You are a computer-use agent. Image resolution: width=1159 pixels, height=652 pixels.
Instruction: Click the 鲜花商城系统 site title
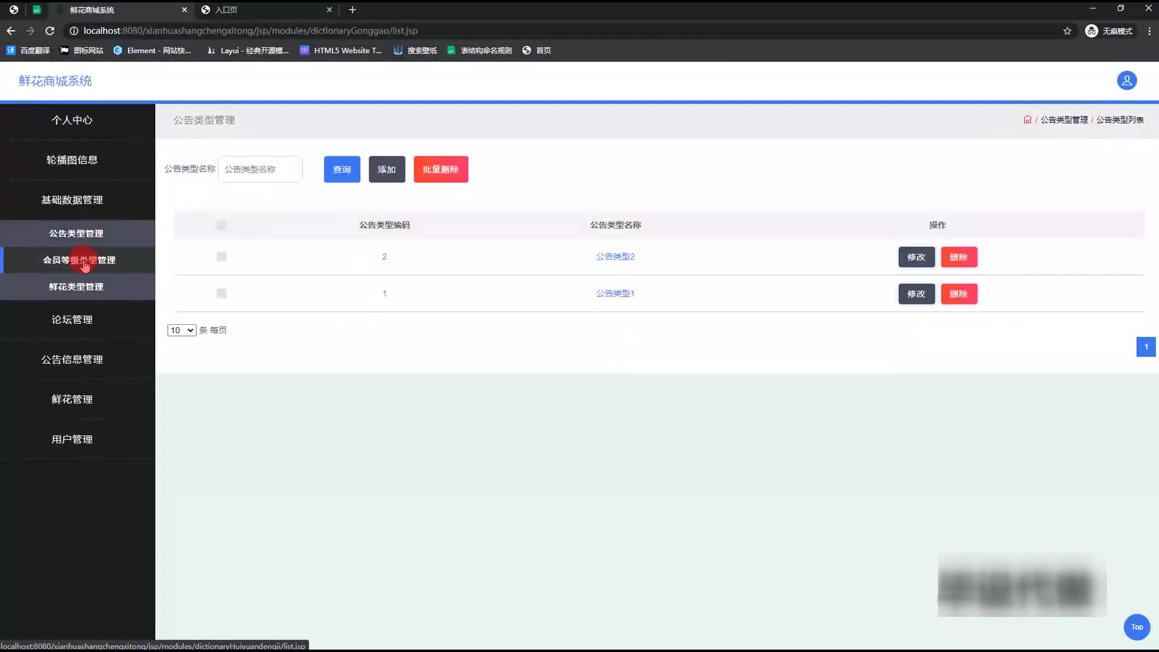click(55, 81)
